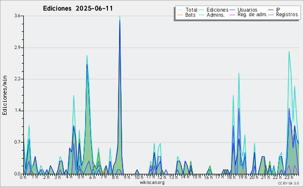Viewport: 304px width, 187px height.
Task: Click the Total peak near 23 h
Action: point(289,52)
